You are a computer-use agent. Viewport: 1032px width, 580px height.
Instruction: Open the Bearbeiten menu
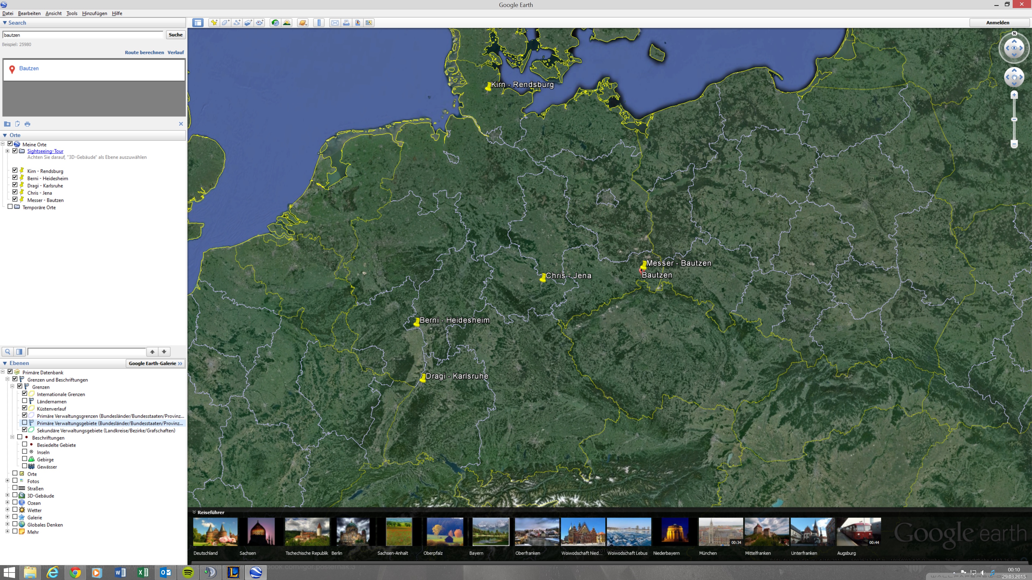coord(29,13)
